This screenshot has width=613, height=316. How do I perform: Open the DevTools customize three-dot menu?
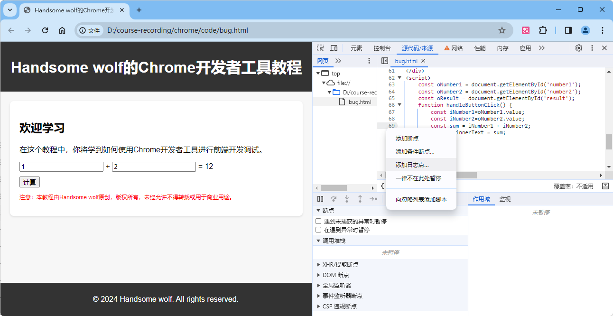(592, 48)
